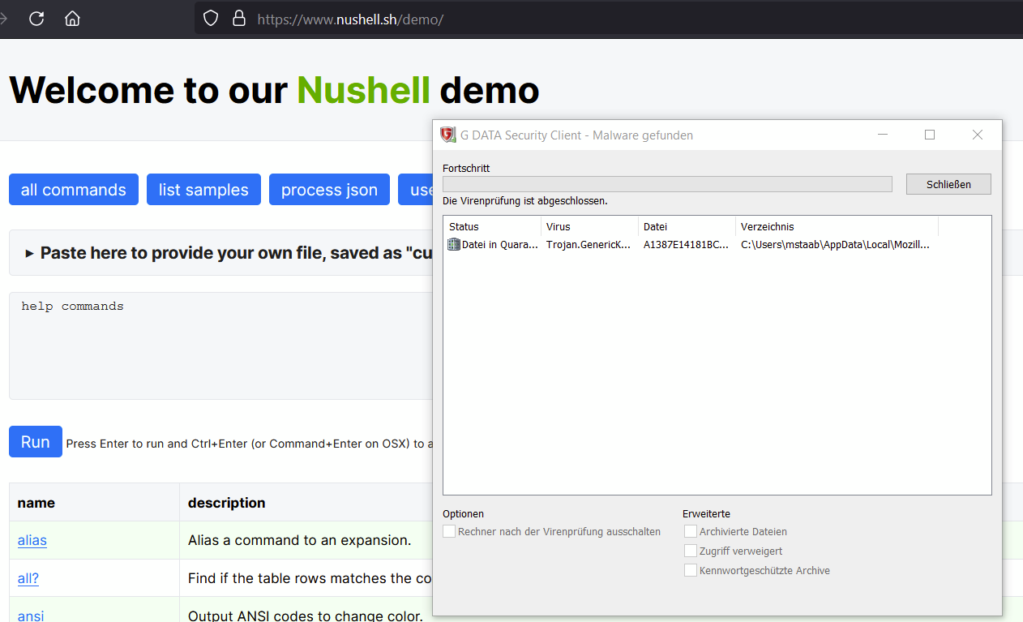Select the quarantine file status icon
This screenshot has width=1023, height=622.
454,244
